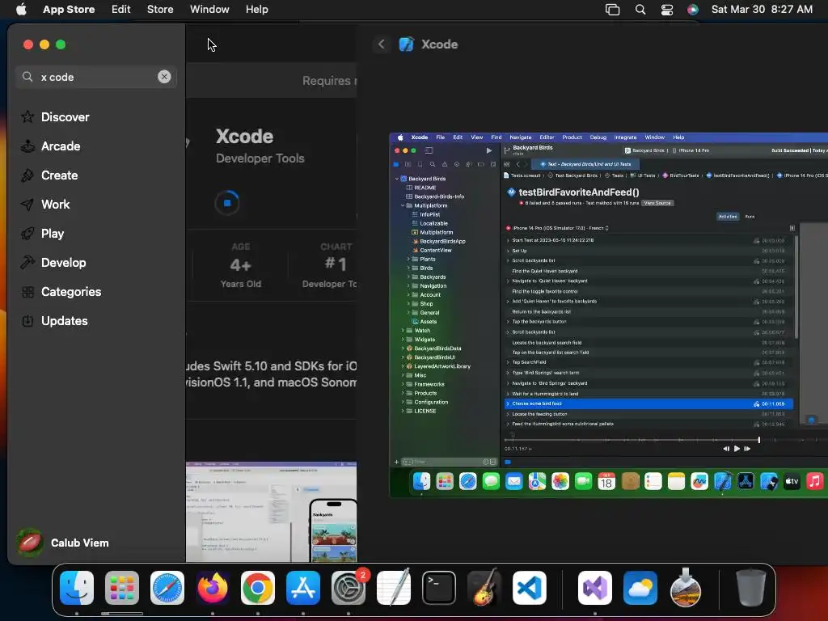Open the macOS installer Dock icon
The image size is (828, 621).
tap(686, 588)
